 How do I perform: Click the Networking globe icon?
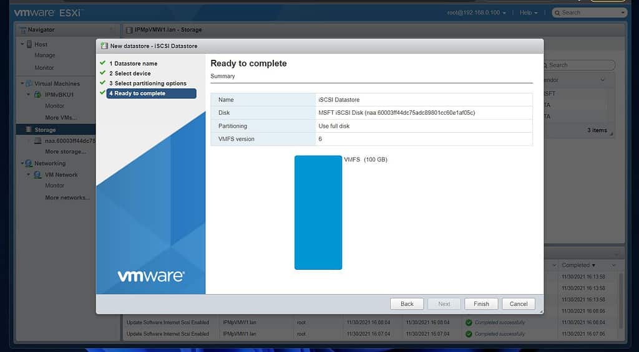tap(29, 163)
